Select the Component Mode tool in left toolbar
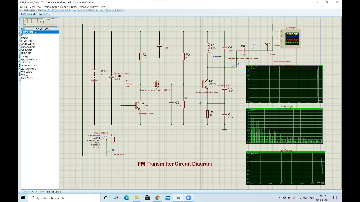The height and width of the screenshot is (202, 360). point(19,22)
